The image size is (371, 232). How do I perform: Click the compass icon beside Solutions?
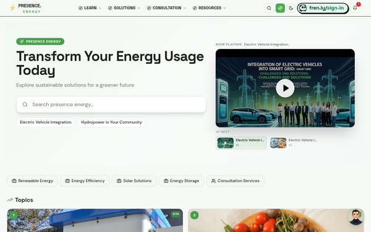(110, 8)
